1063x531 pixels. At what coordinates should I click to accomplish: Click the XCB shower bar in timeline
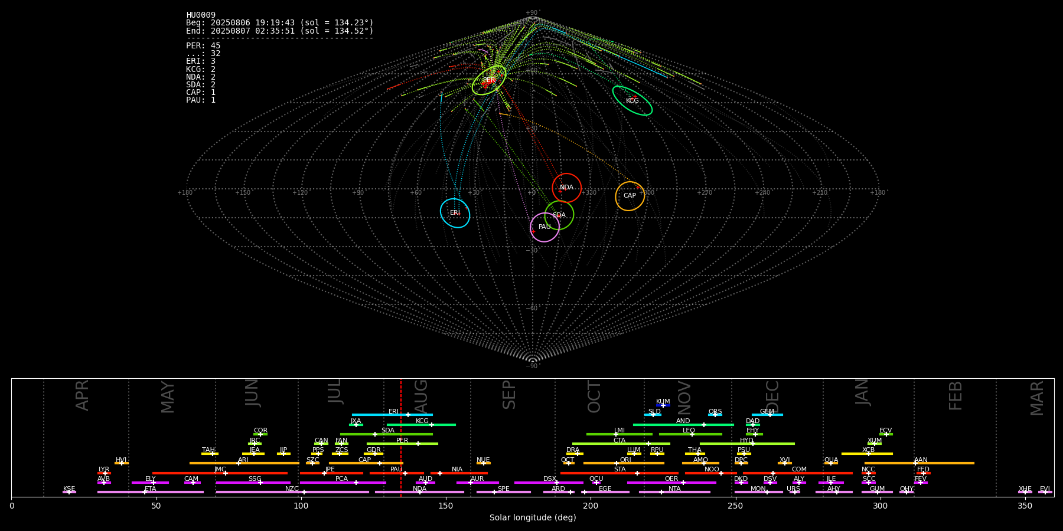[x=867, y=454]
